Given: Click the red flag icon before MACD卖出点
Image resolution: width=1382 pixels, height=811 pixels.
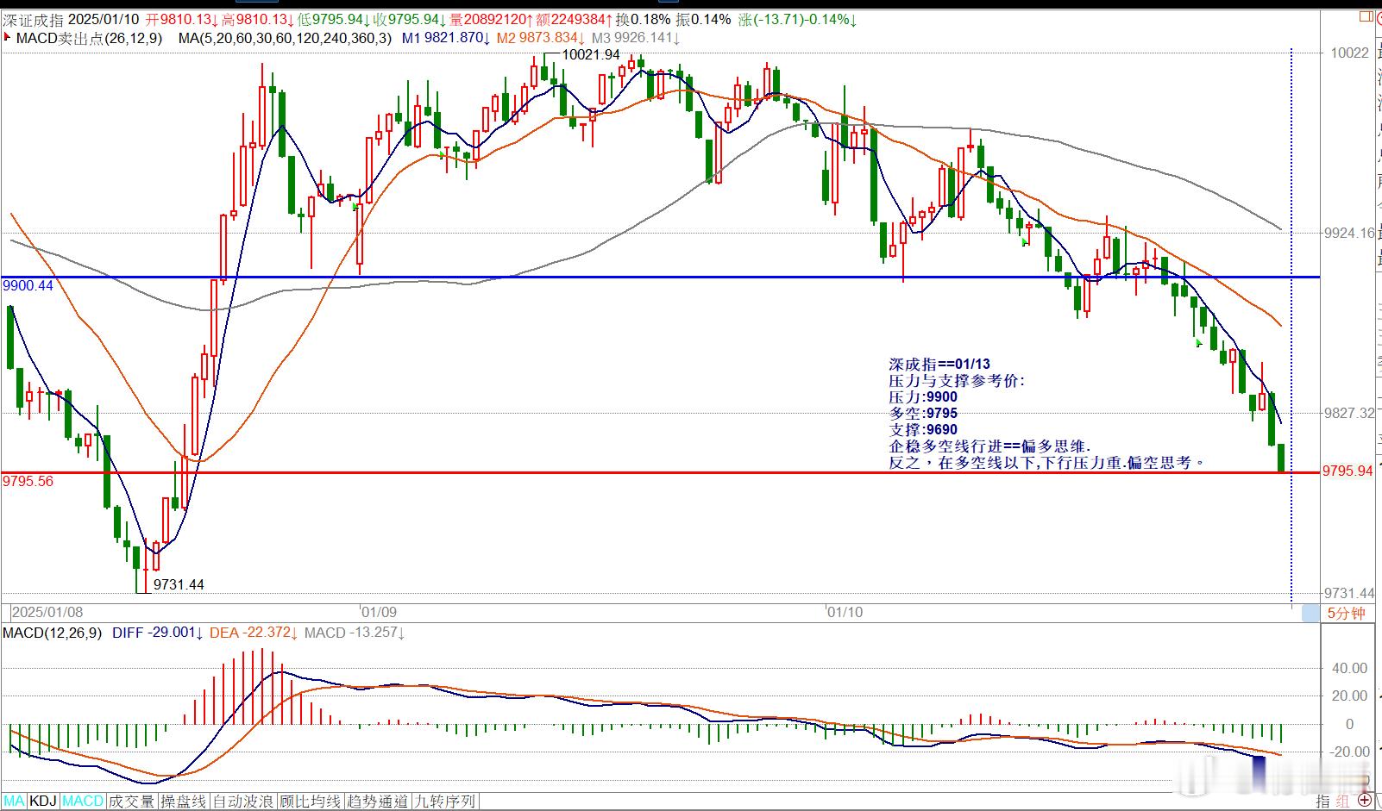Looking at the screenshot, I should pyautogui.click(x=8, y=37).
